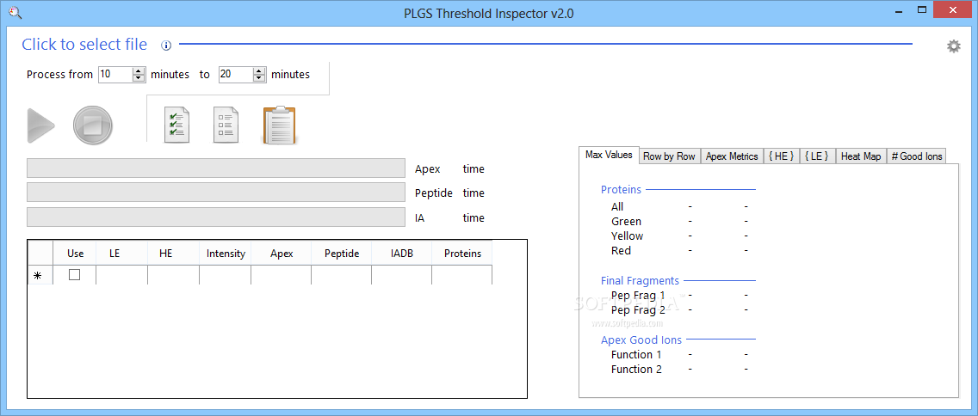The width and height of the screenshot is (978, 416).
Task: Click the round stop processing button
Action: click(x=93, y=125)
